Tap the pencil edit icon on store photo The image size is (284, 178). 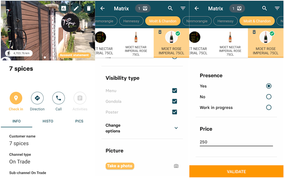click(76, 8)
